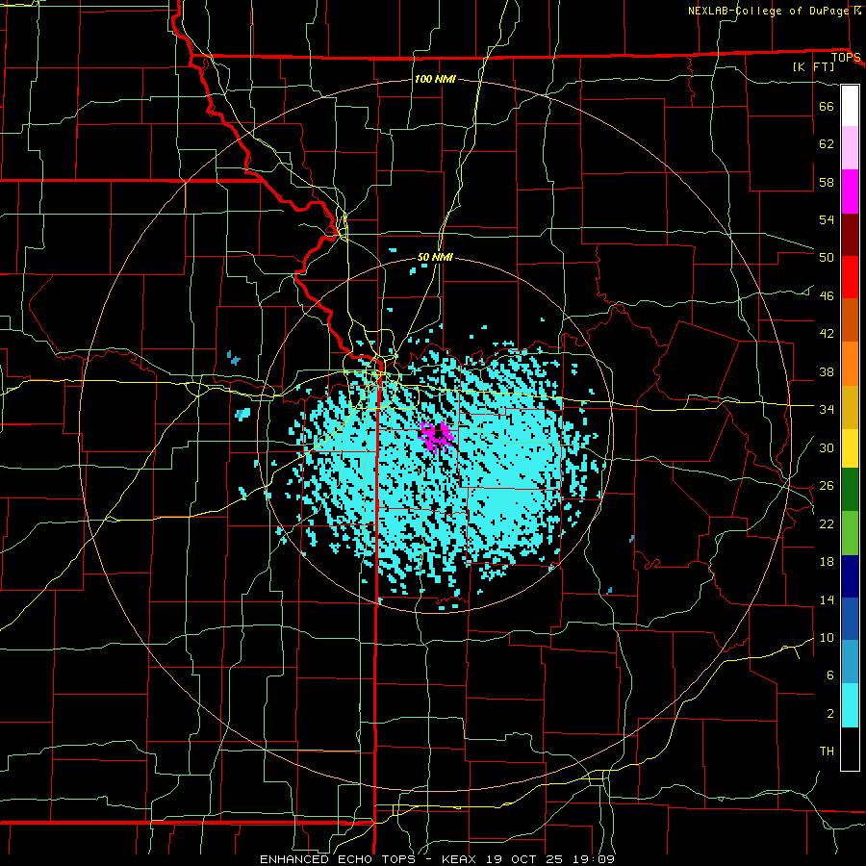Click the bright red legend swatch
The image size is (866, 866).
[850, 277]
